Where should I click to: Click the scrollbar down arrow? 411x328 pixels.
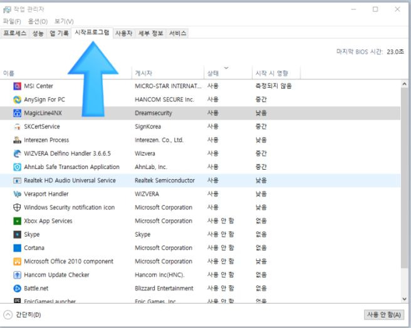click(x=404, y=299)
